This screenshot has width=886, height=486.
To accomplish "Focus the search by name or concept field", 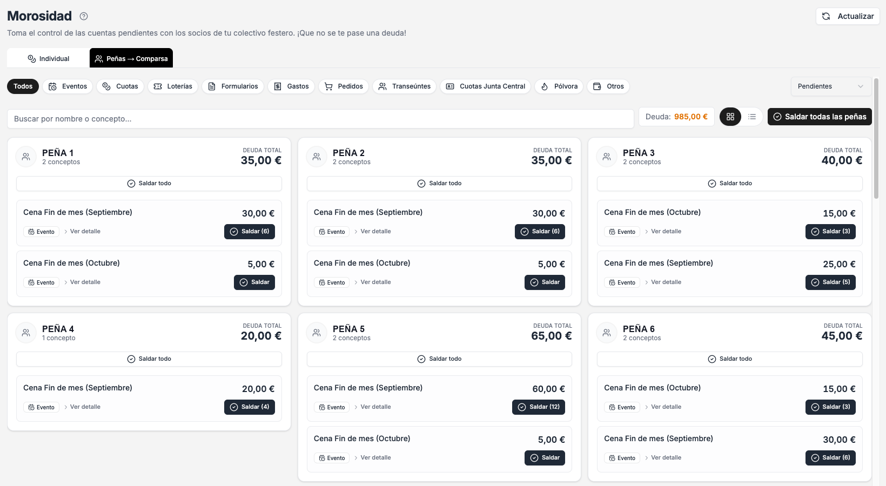I will point(320,119).
